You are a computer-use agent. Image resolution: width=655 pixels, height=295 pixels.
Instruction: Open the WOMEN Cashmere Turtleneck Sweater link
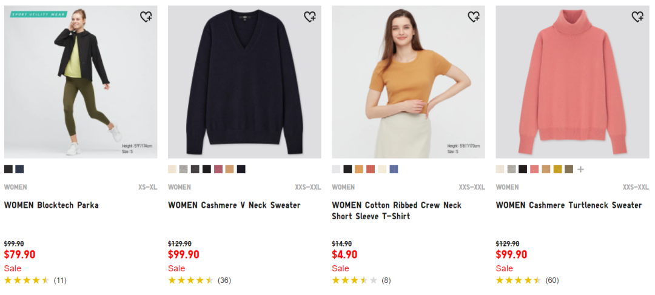[x=568, y=205]
